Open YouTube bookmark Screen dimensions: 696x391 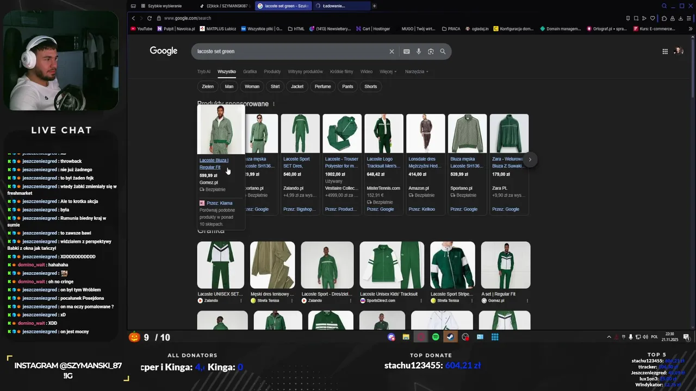tap(141, 29)
